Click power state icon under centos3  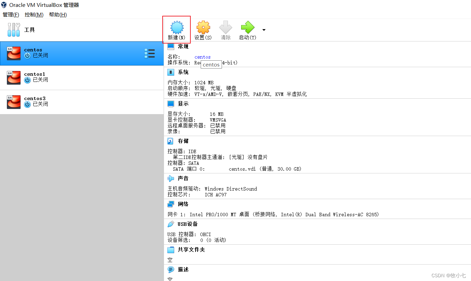pyautogui.click(x=27, y=104)
